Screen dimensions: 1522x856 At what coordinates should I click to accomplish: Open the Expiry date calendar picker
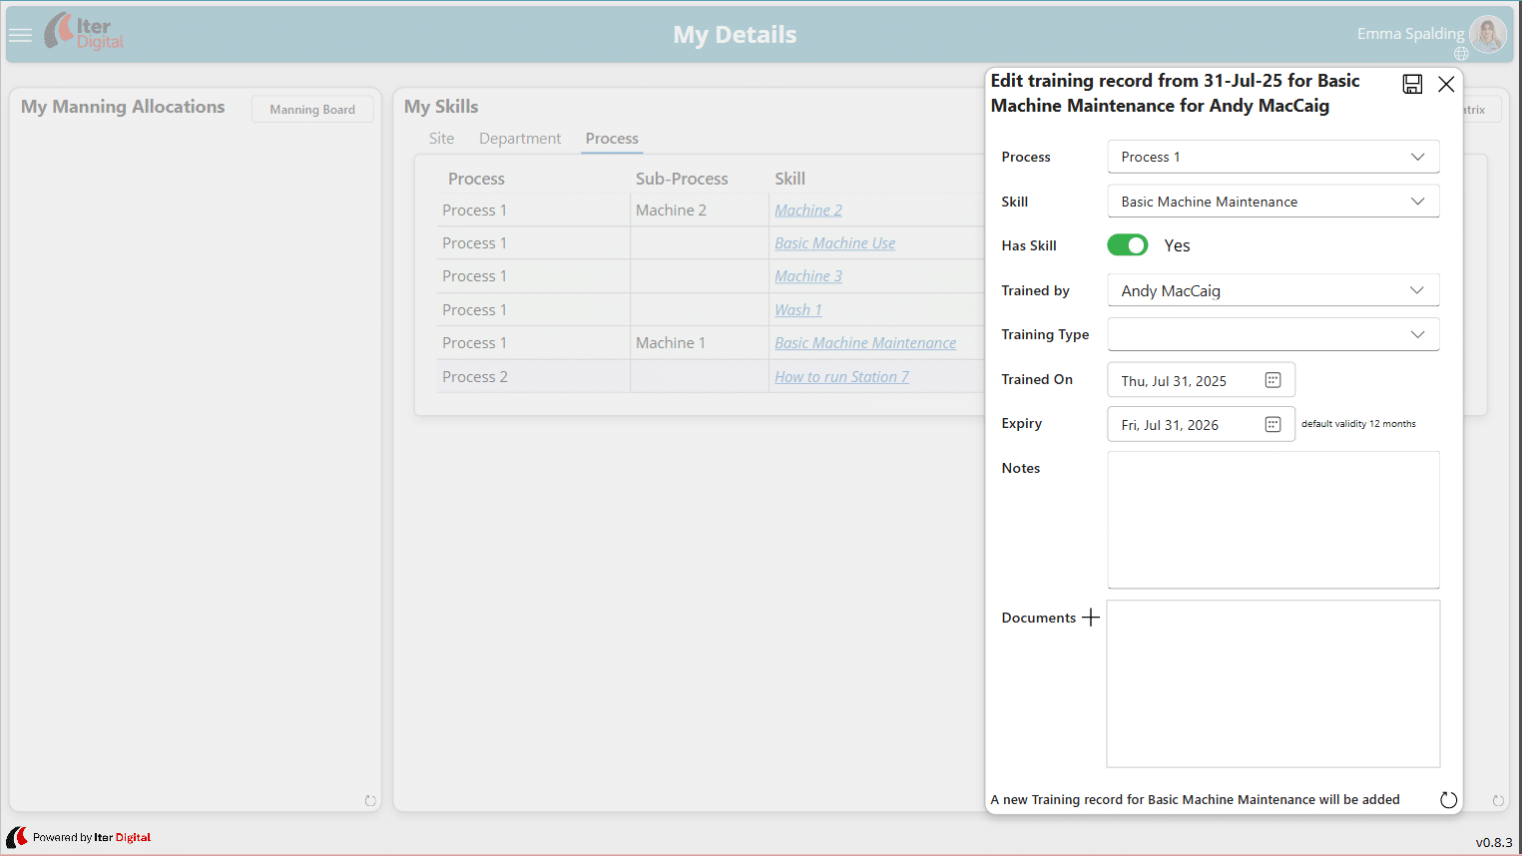(x=1272, y=425)
